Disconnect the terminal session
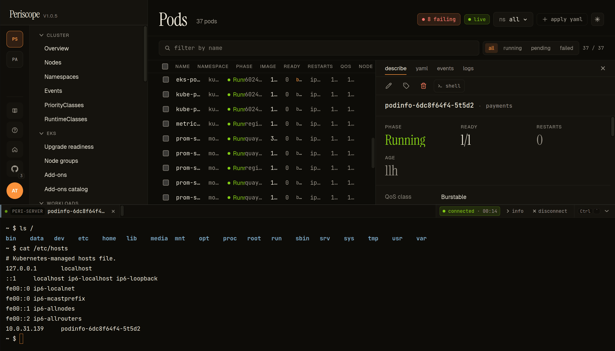The image size is (615, 351). 550,211
